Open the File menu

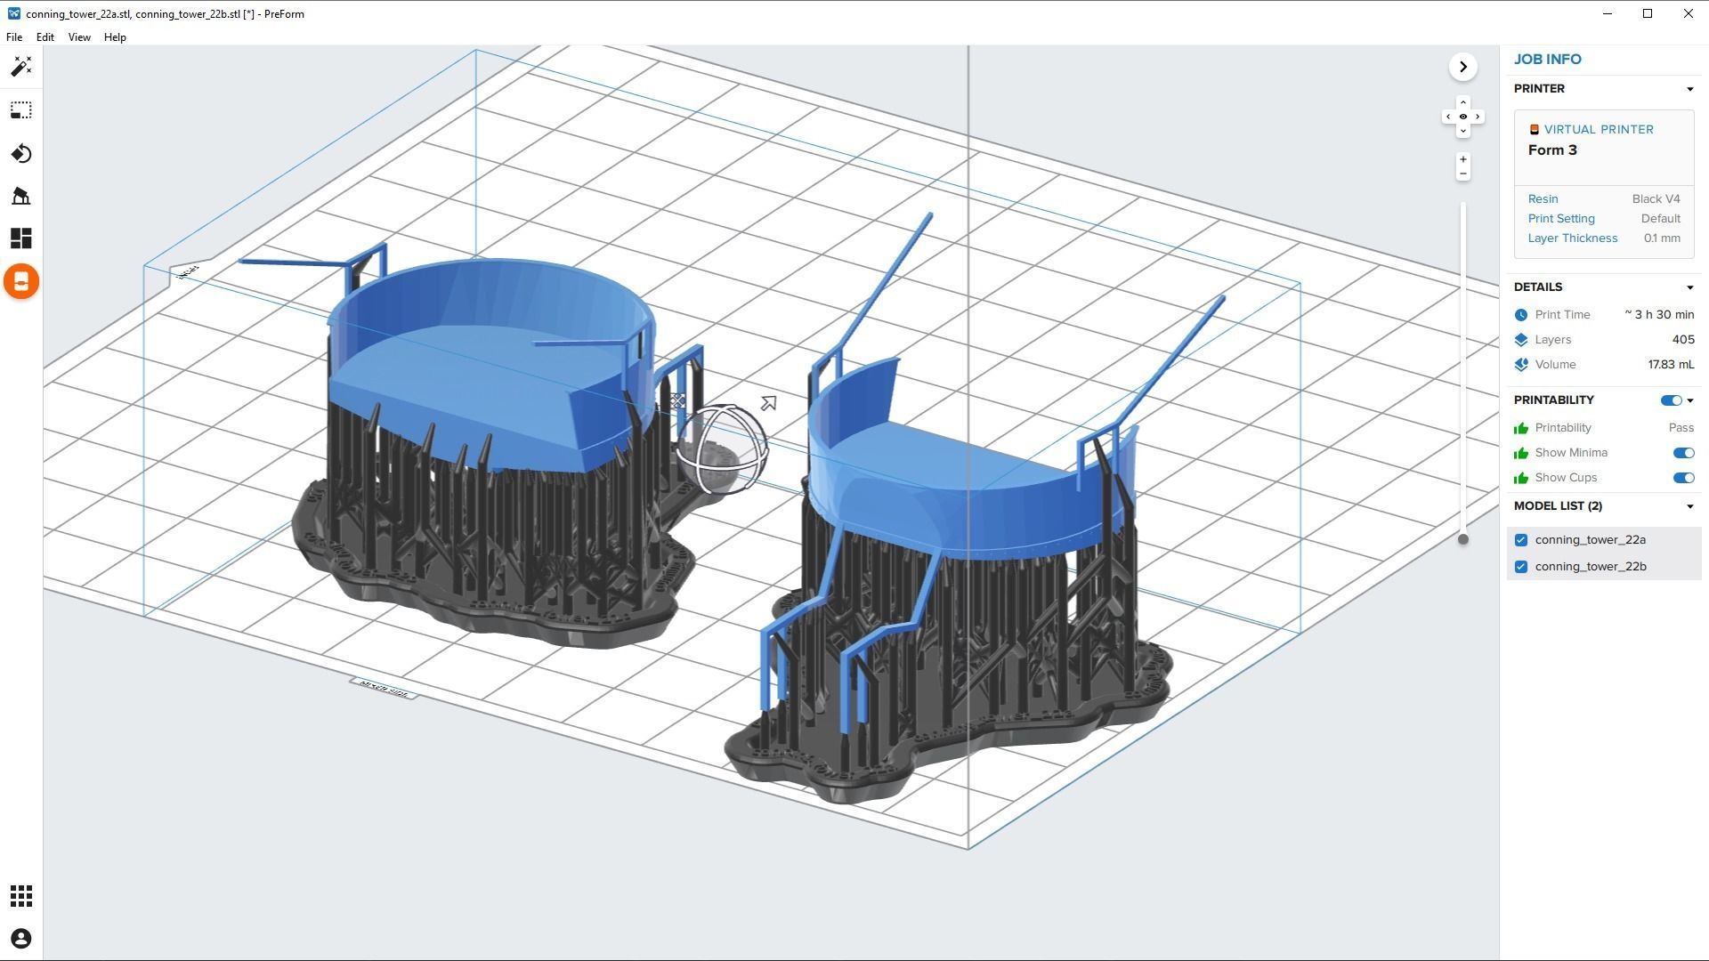pyautogui.click(x=14, y=37)
